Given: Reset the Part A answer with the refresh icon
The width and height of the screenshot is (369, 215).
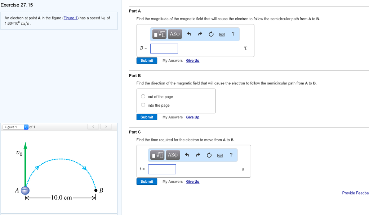Looking at the screenshot, I should 211,34.
